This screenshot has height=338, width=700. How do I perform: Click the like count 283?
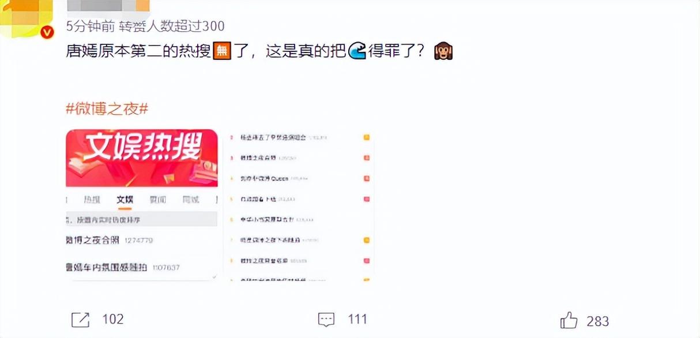598,321
